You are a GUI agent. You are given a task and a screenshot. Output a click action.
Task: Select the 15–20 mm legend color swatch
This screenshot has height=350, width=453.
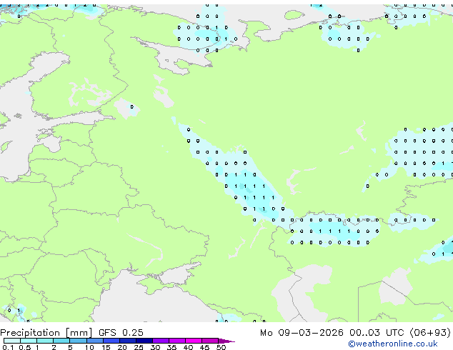coord(111,341)
